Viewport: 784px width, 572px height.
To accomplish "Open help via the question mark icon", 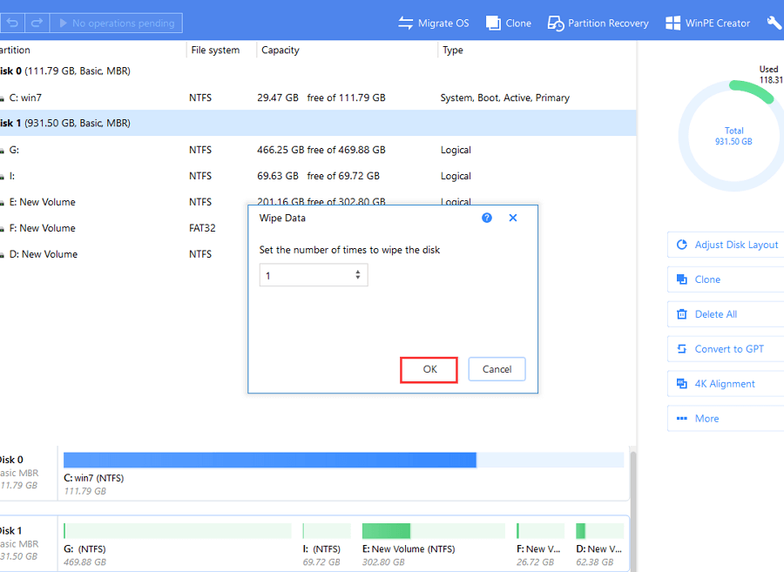I will (486, 218).
